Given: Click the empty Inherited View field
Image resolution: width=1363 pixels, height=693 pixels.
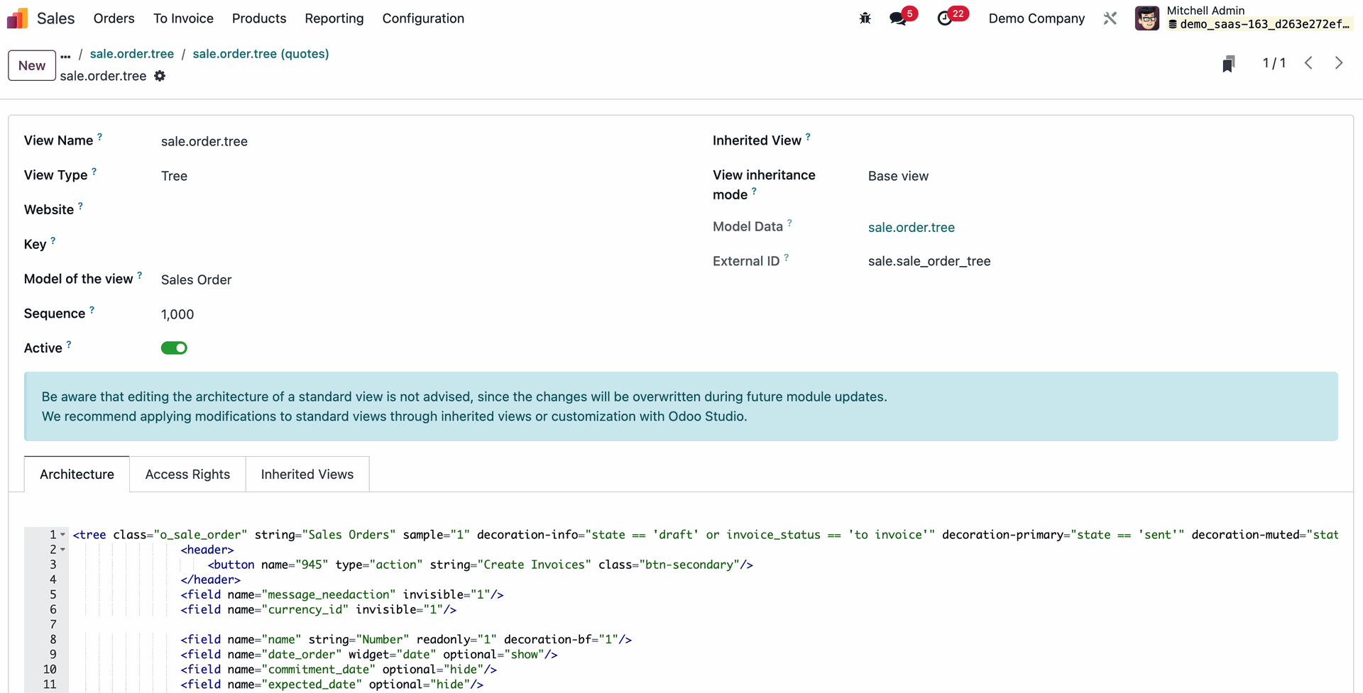Looking at the screenshot, I should click(x=1102, y=141).
